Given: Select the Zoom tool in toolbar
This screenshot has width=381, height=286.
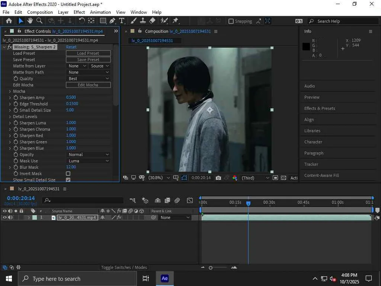Looking at the screenshot, I should [39, 21].
